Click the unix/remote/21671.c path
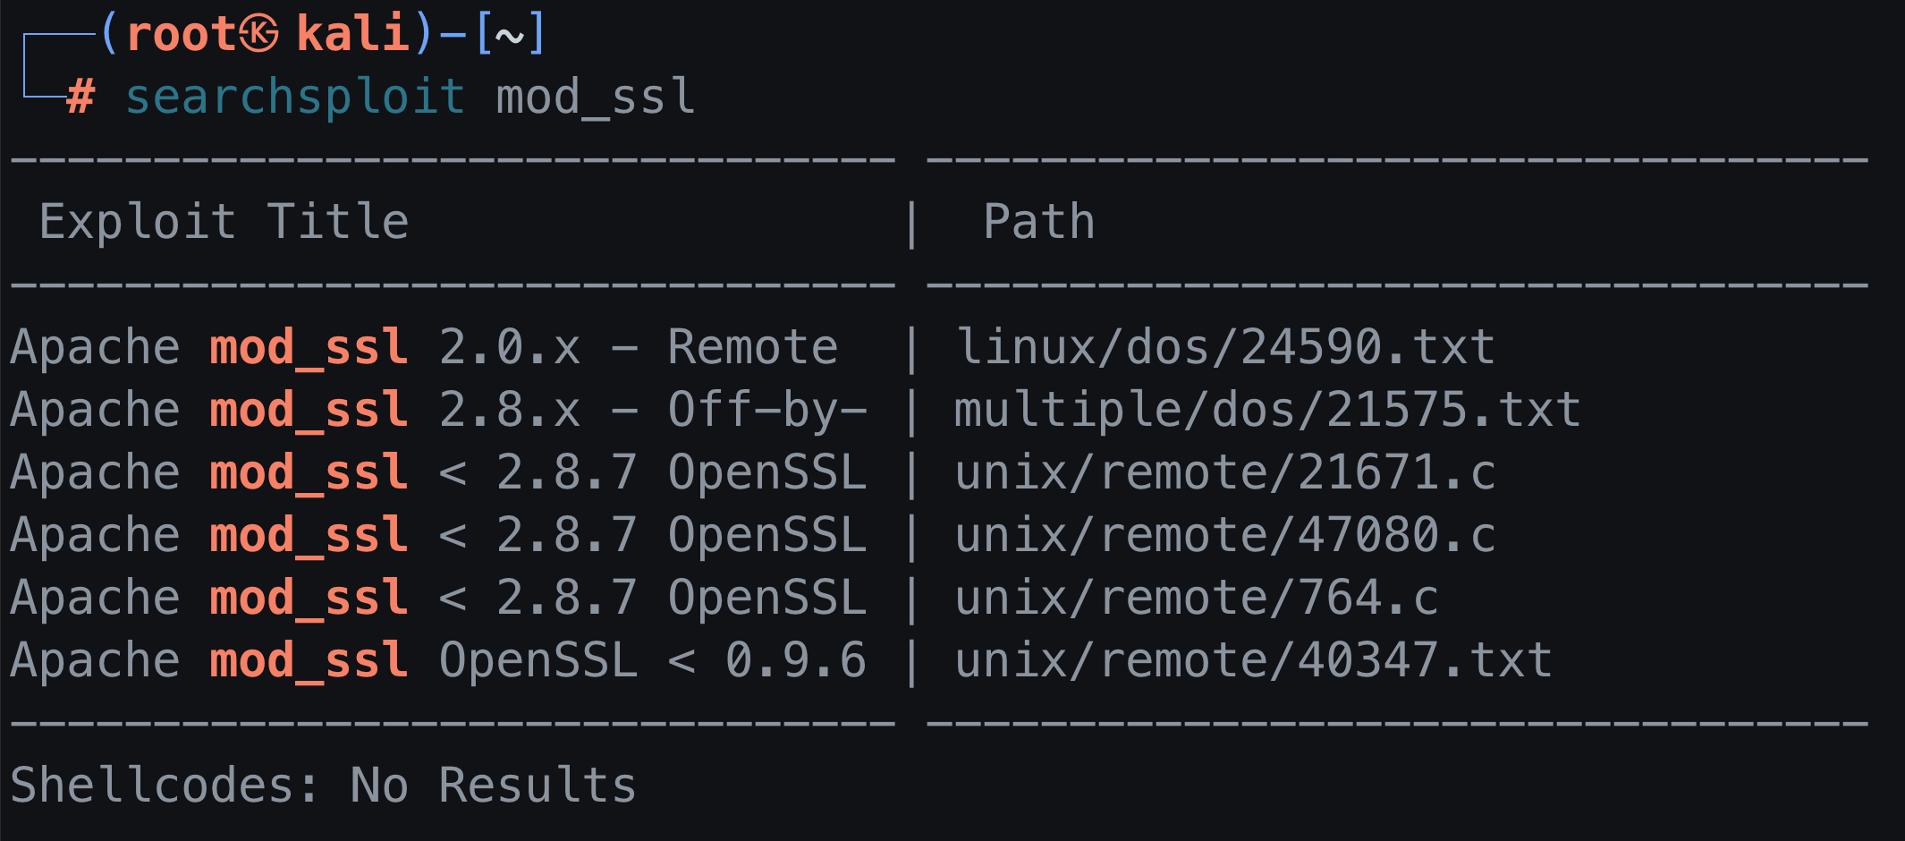This screenshot has height=841, width=1905. pos(1225,472)
